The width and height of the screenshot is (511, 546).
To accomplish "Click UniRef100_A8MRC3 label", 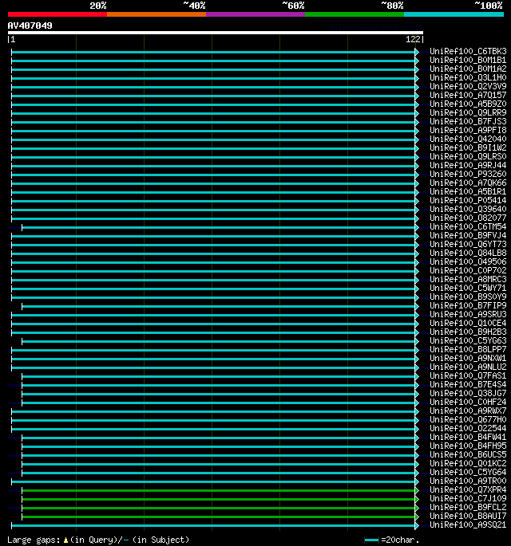I will pos(468,280).
